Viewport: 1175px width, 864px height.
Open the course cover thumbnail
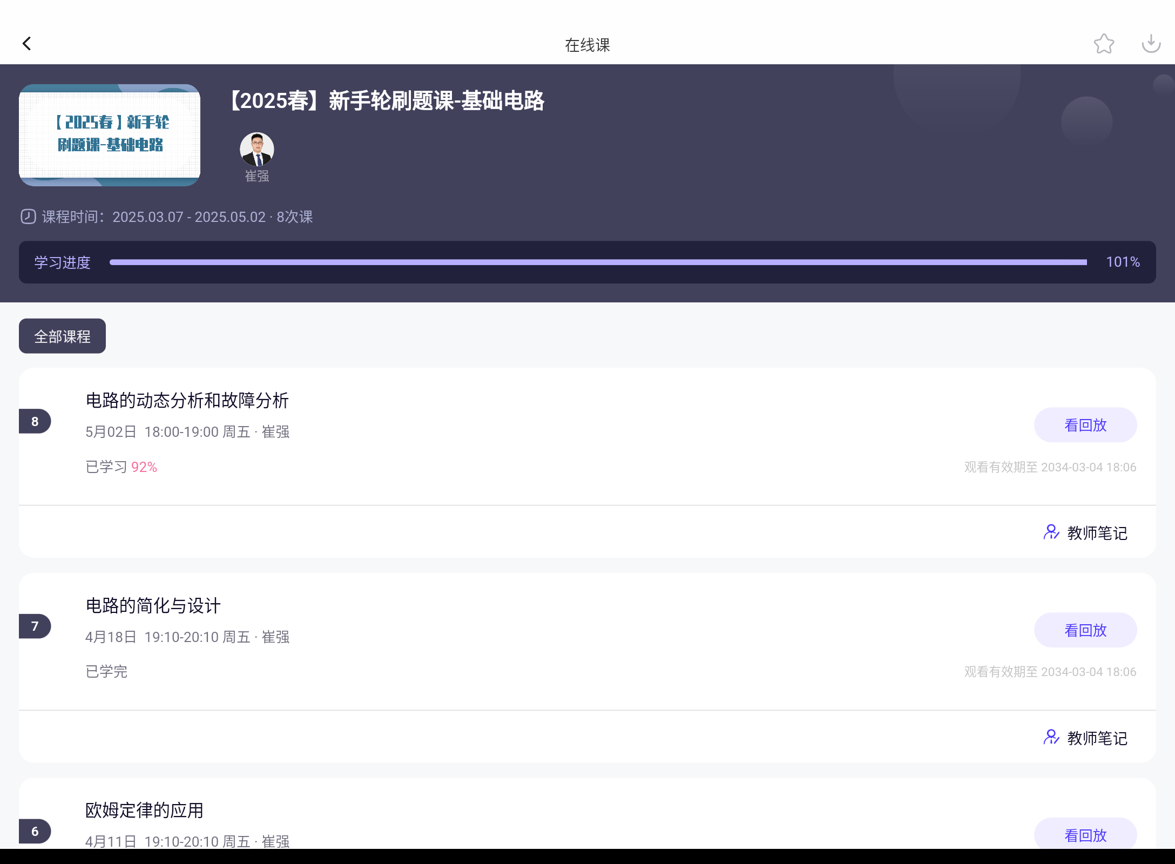pyautogui.click(x=110, y=135)
